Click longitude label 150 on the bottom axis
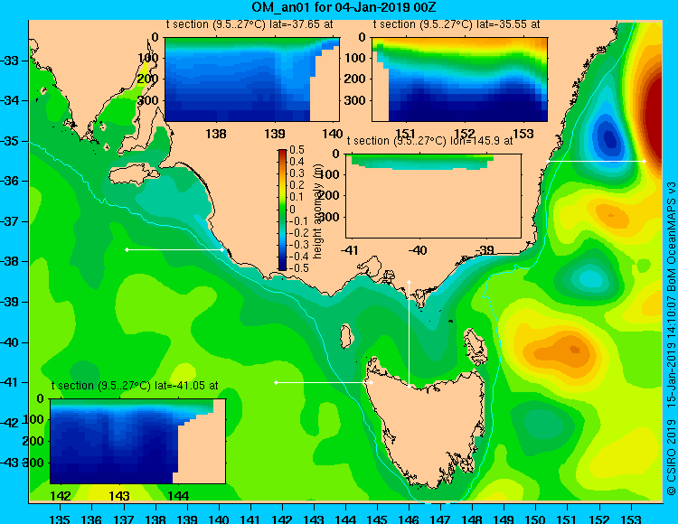The image size is (678, 524). point(536,519)
